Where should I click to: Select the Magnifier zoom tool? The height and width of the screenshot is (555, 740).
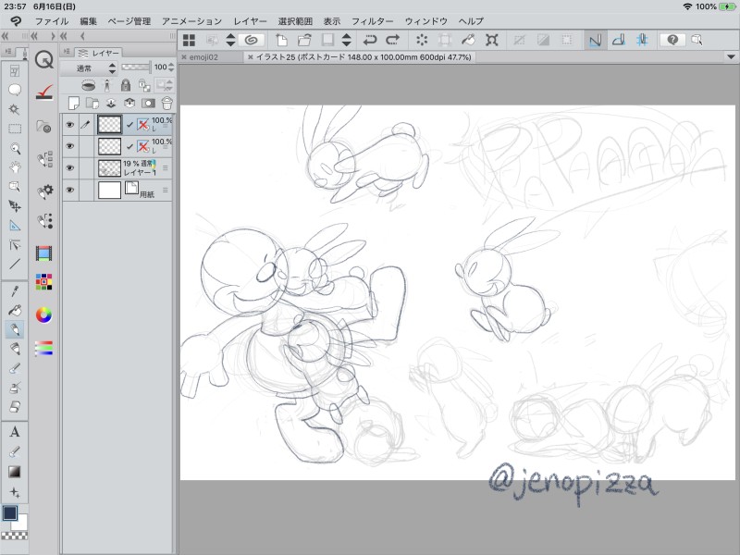[15, 147]
